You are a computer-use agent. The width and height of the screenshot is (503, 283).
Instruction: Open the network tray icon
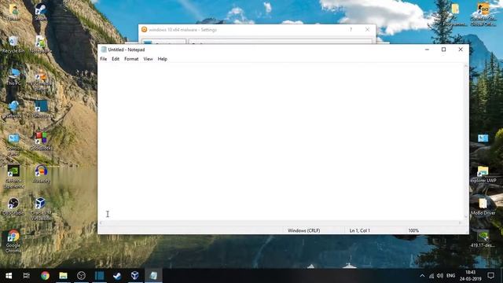[x=431, y=276]
